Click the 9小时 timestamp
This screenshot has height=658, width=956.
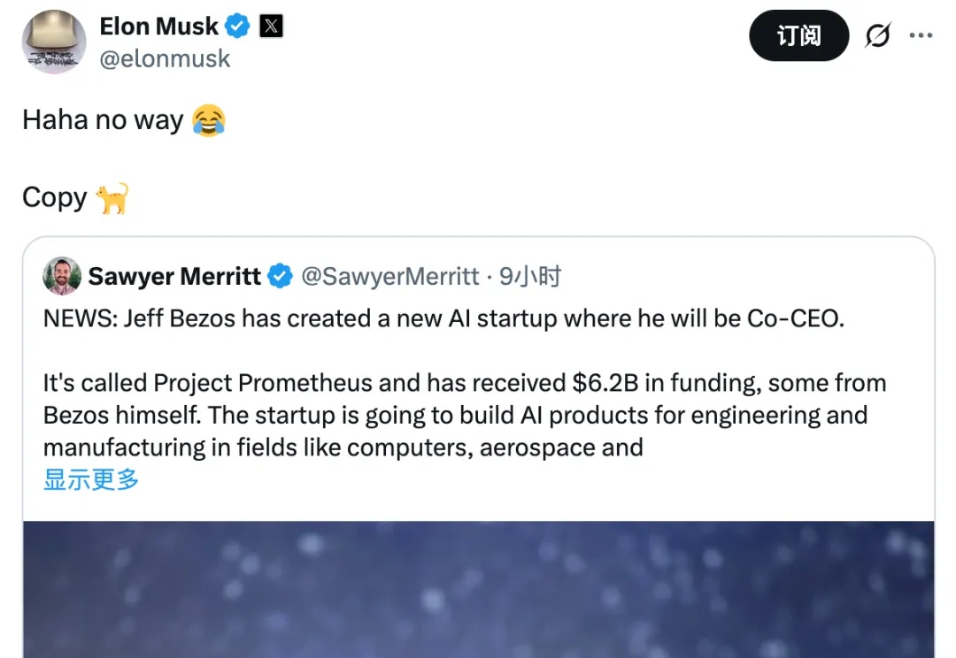[530, 277]
